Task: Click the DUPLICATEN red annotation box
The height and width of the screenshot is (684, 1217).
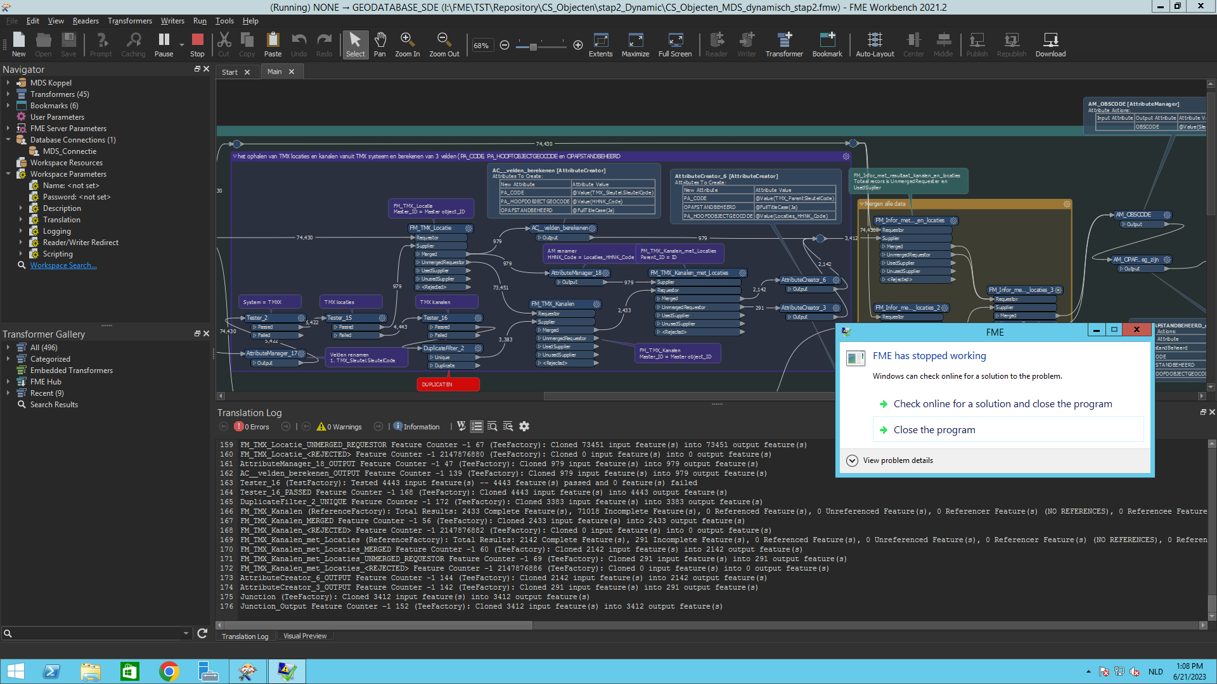Action: 448,384
